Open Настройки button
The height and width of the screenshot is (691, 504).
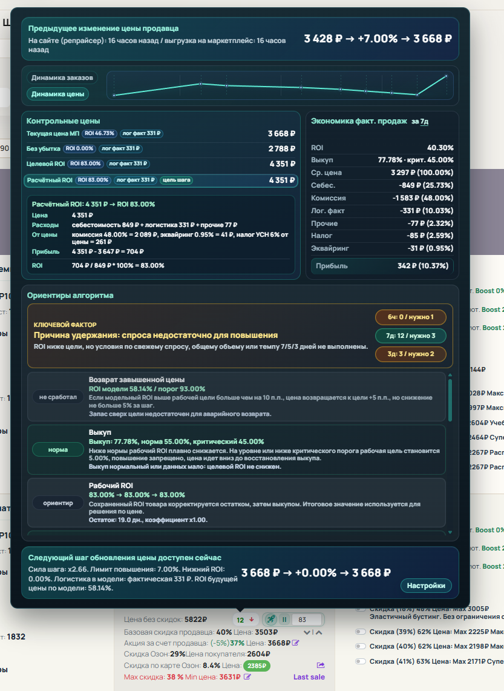(x=426, y=586)
